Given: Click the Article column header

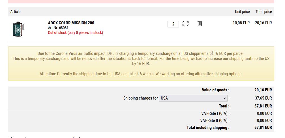Looking at the screenshot, I should click(x=16, y=12).
